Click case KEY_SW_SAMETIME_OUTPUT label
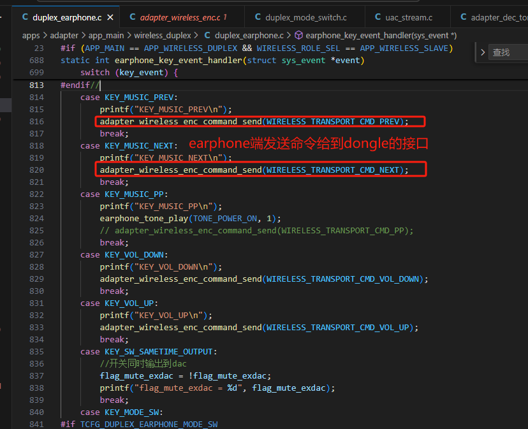Image resolution: width=528 pixels, height=429 pixels. point(149,352)
